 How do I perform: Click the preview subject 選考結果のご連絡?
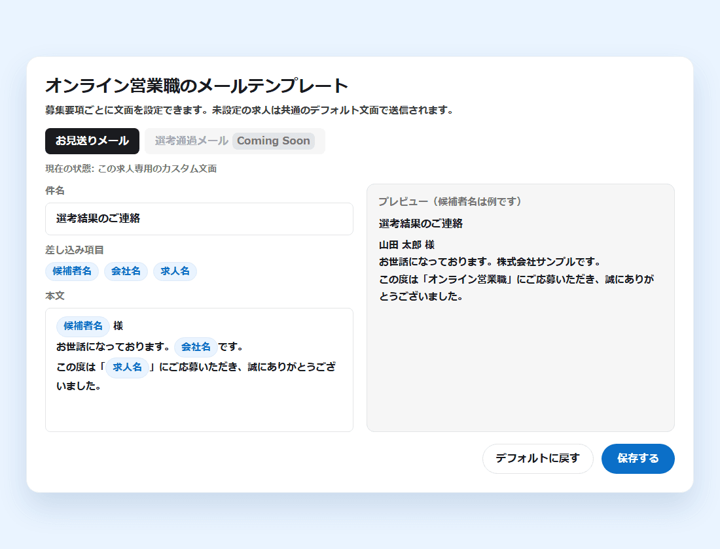click(421, 224)
